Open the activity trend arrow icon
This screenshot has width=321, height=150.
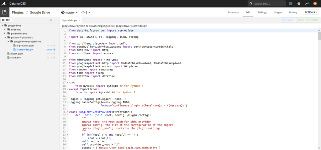coord(307,4)
